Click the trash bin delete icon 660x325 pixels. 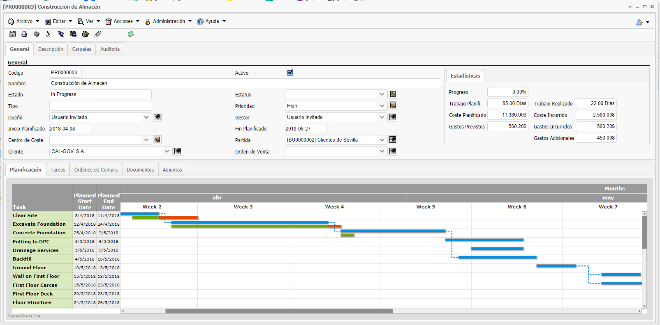(37, 34)
